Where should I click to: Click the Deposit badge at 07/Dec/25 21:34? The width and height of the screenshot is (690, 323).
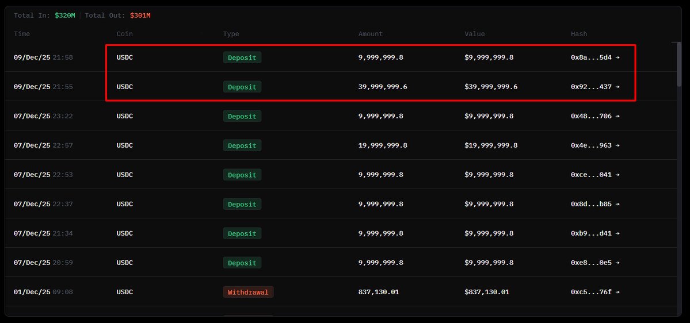tap(242, 233)
